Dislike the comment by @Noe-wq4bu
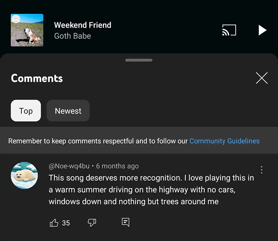This screenshot has height=241, width=278. click(x=92, y=223)
